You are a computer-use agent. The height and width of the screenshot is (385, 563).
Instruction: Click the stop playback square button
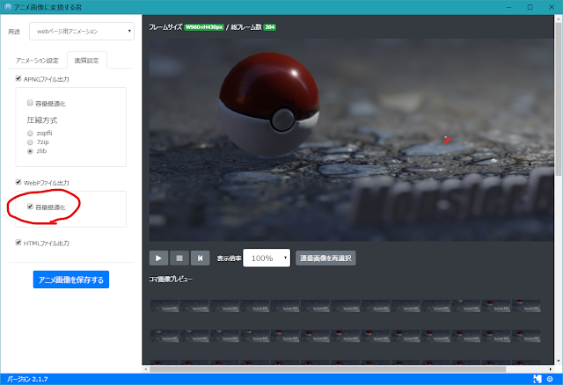pyautogui.click(x=179, y=258)
